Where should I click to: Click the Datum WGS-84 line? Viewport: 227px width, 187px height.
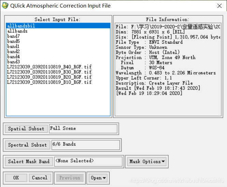pyautogui.click(x=142, y=68)
